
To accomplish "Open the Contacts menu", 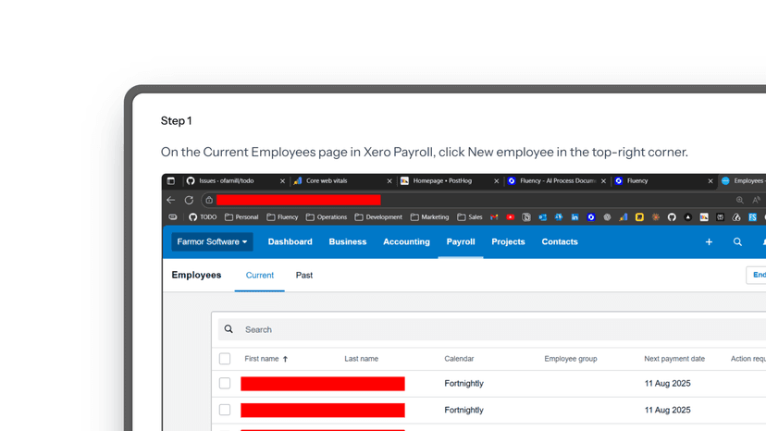I will pos(560,242).
